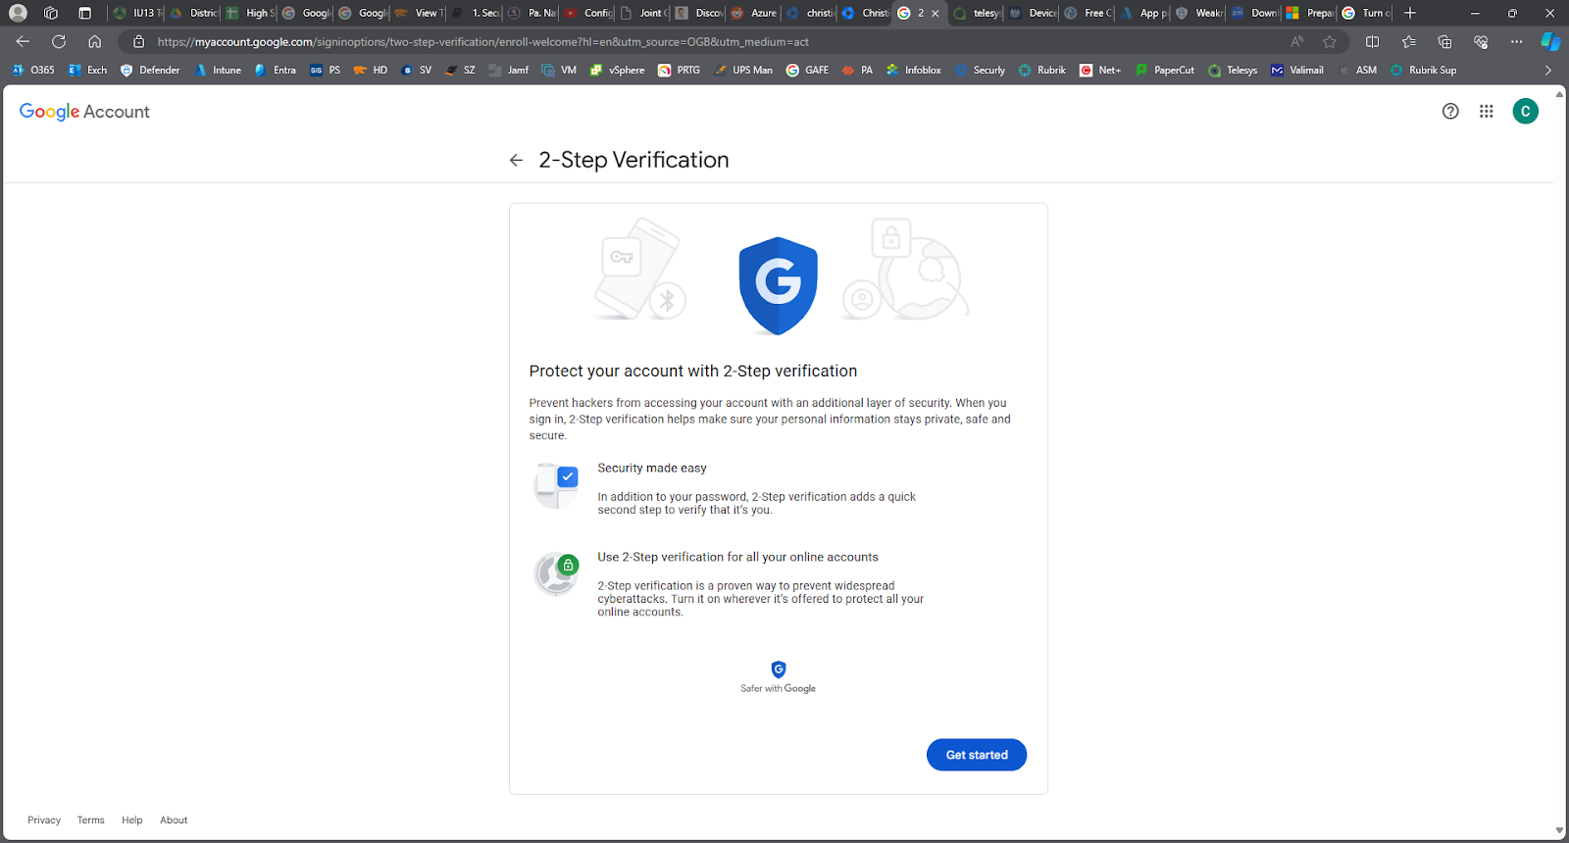1569x843 pixels.
Task: Switch to the Distric tab
Action: coord(193,13)
